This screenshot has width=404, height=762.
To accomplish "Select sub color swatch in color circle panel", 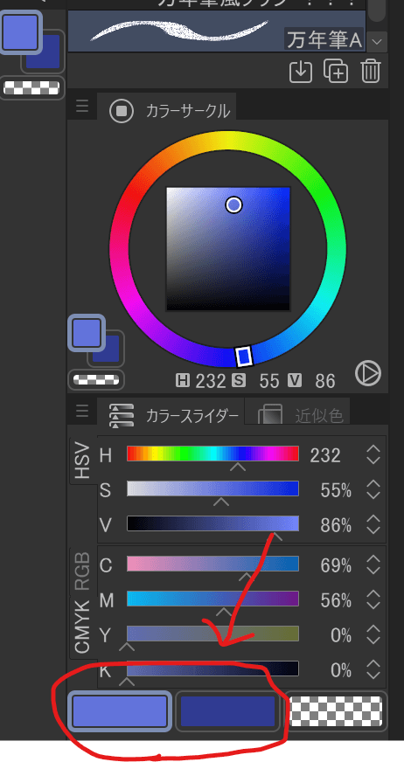I will (108, 350).
